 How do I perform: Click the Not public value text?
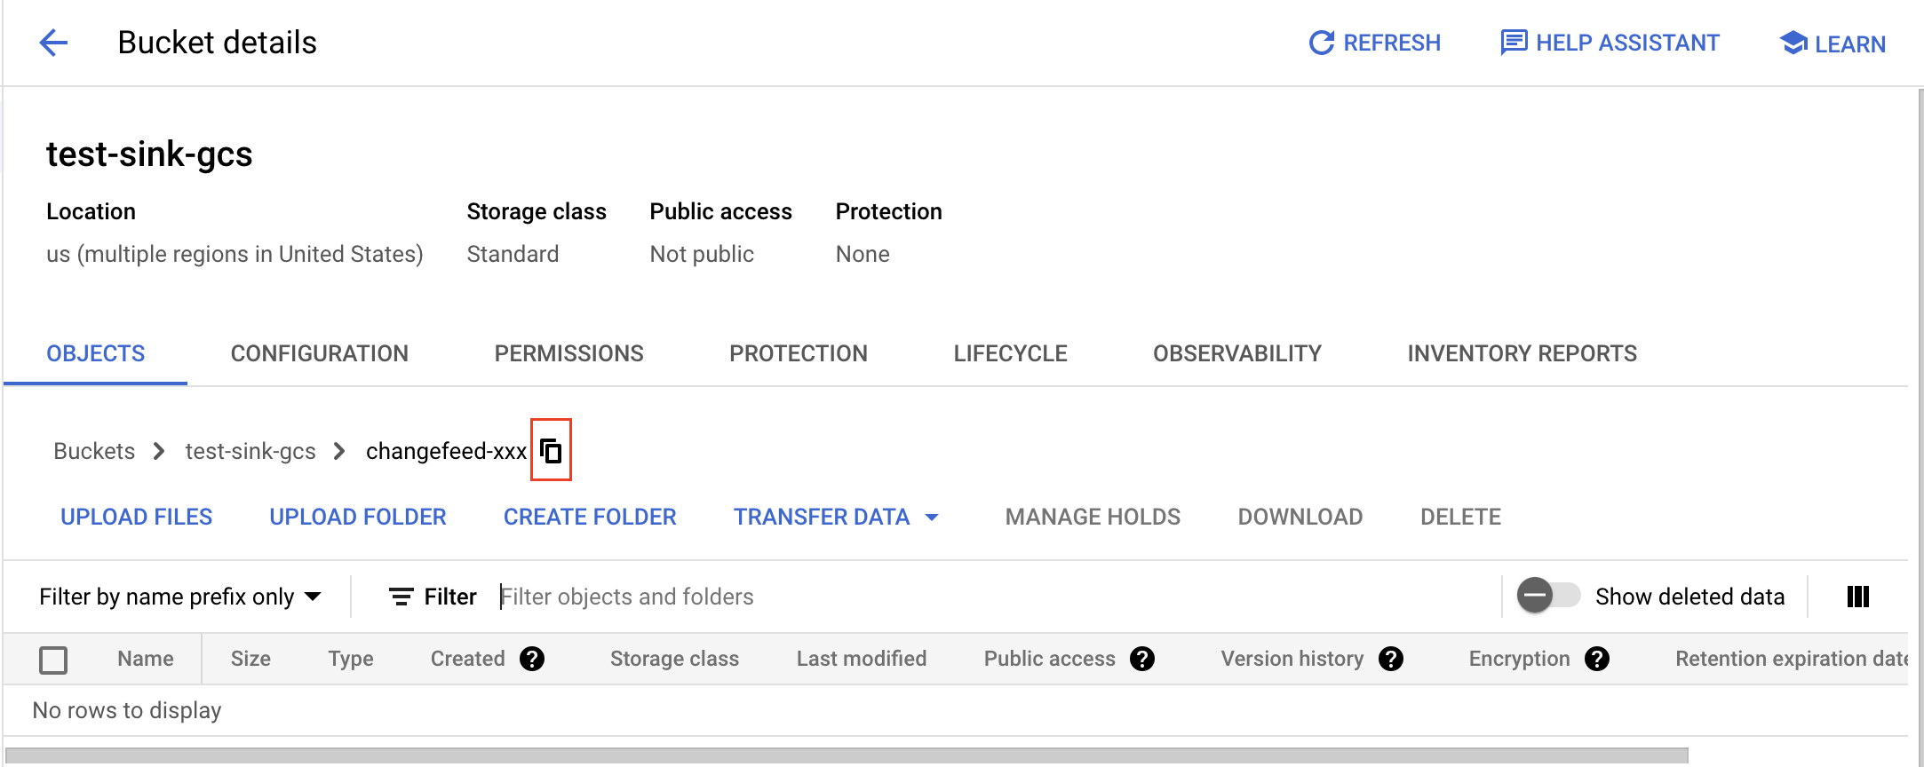(x=702, y=254)
